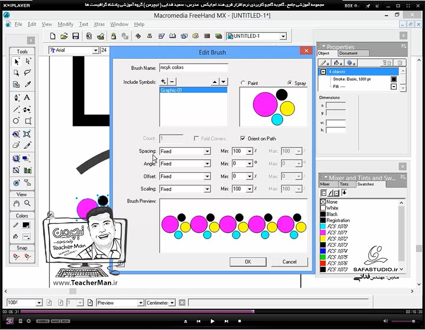This screenshot has width=425, height=330.
Task: Click the KMPlayer stop button
Action: pos(240,321)
